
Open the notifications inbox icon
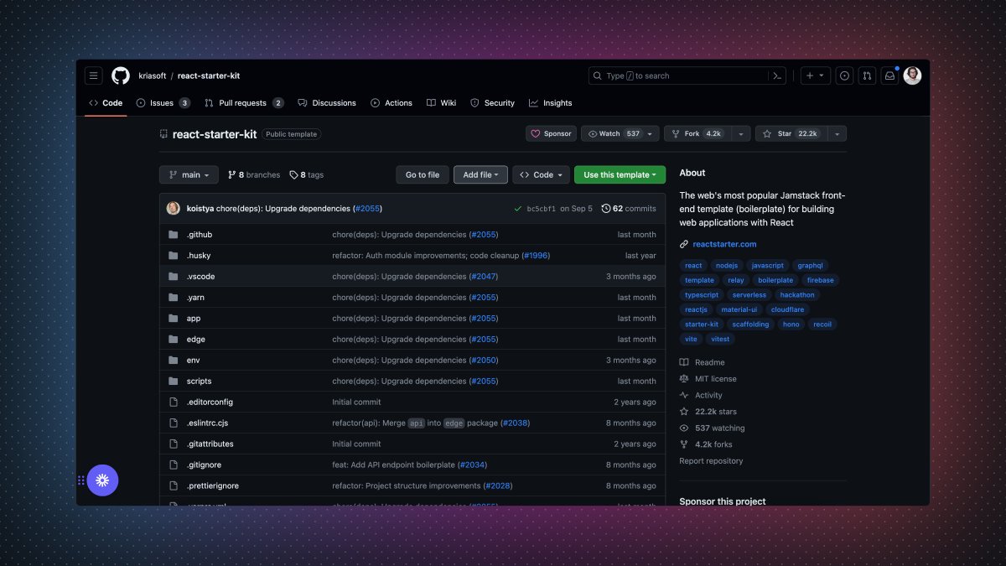[x=890, y=75]
